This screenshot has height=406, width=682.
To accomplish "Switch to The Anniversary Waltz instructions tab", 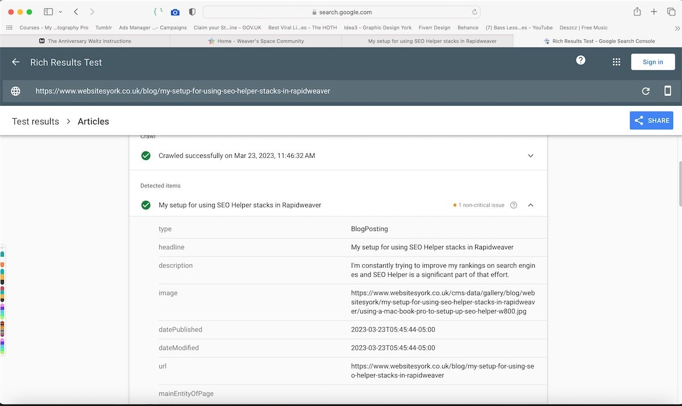I will click(85, 41).
